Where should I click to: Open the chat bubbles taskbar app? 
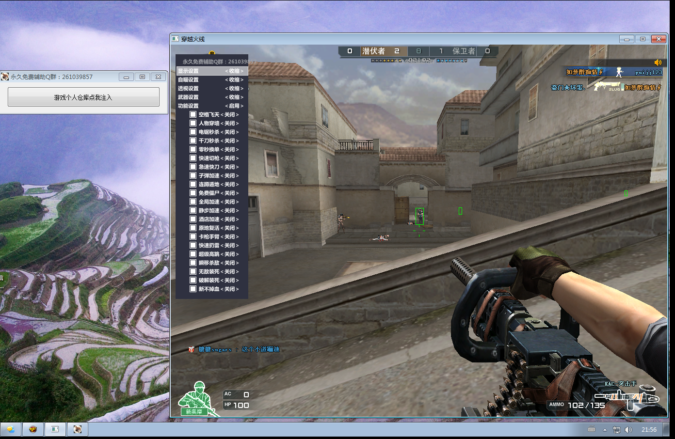[10, 429]
